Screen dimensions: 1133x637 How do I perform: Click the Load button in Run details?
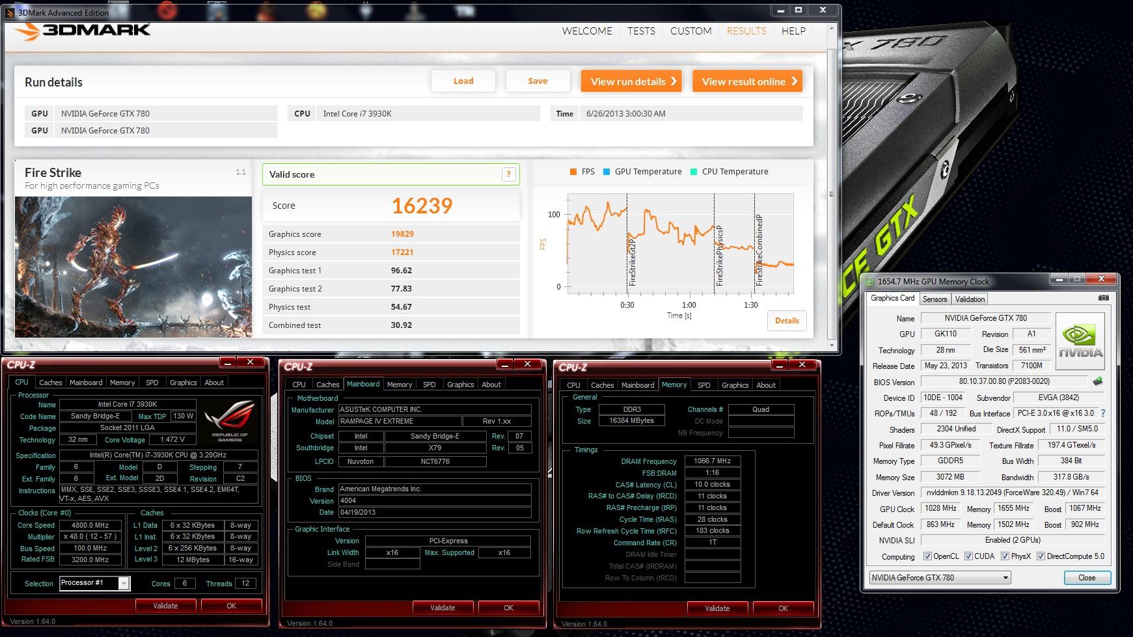(x=463, y=81)
